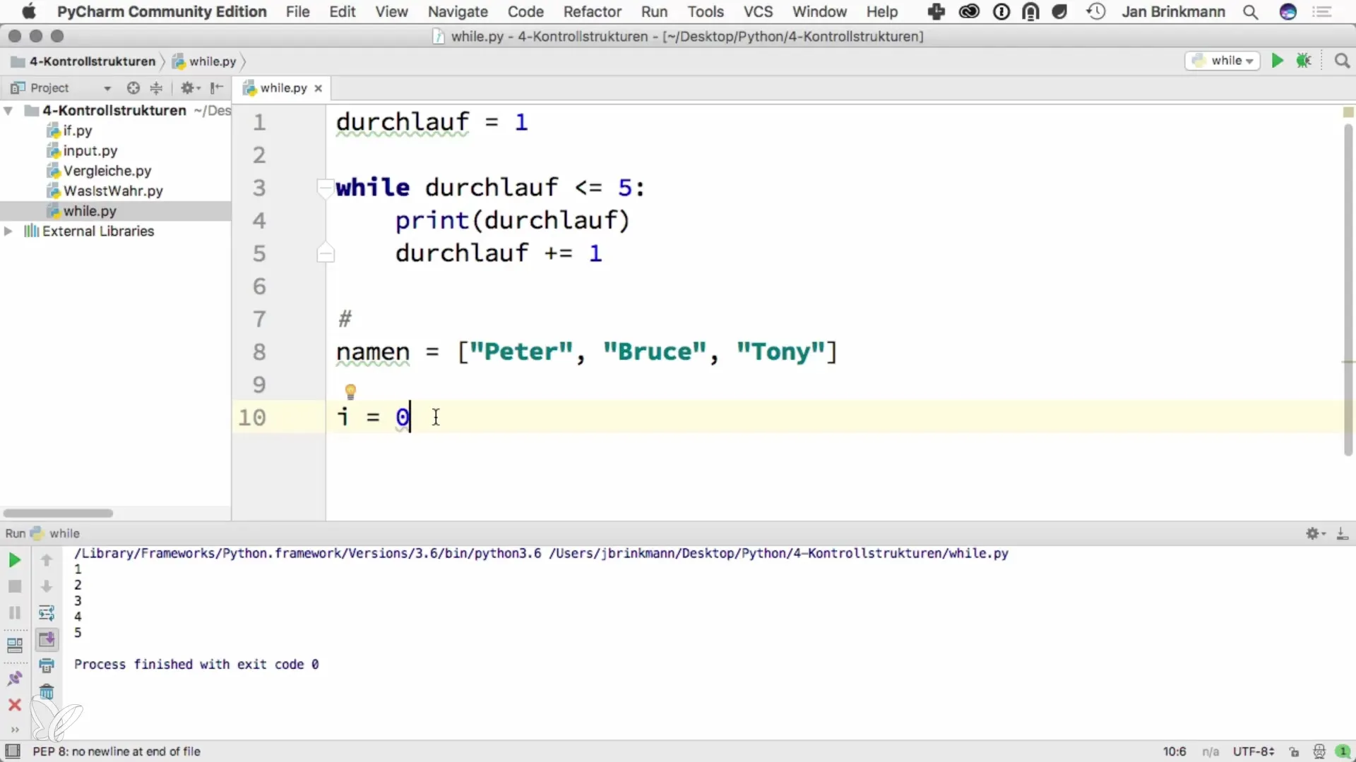Open the Time Machine menu bar icon
The height and width of the screenshot is (762, 1356).
tap(1095, 12)
